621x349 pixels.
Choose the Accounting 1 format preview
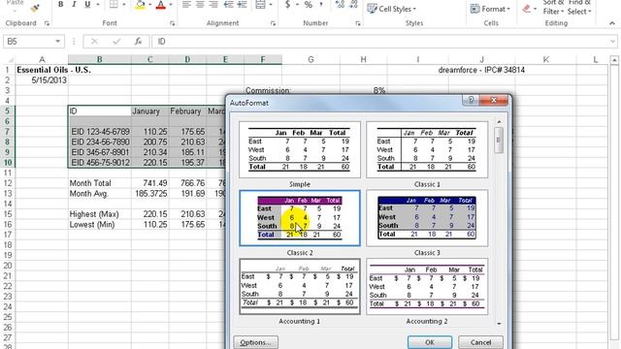pos(300,287)
